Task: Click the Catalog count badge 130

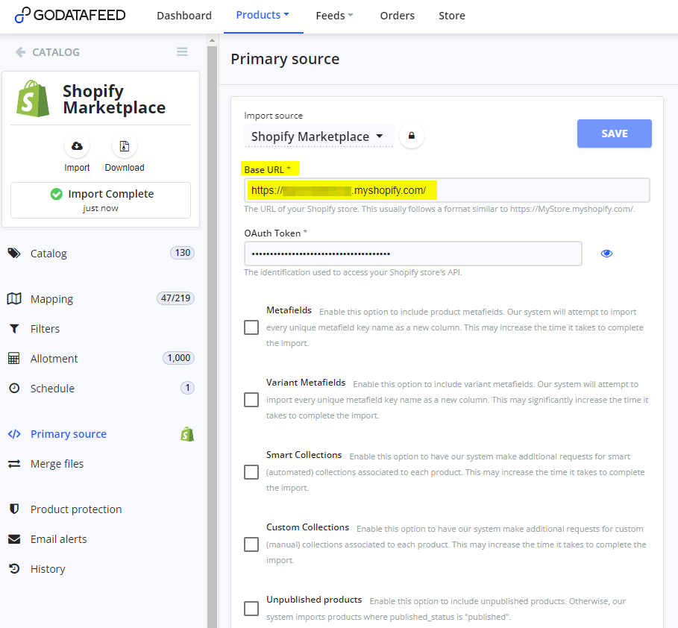Action: pyautogui.click(x=183, y=253)
